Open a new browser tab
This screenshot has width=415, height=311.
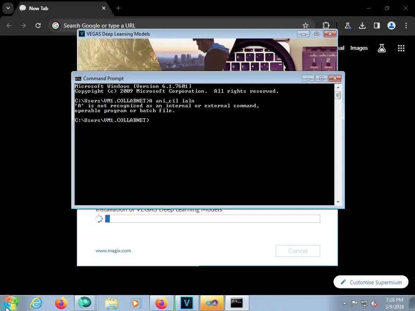[118, 8]
